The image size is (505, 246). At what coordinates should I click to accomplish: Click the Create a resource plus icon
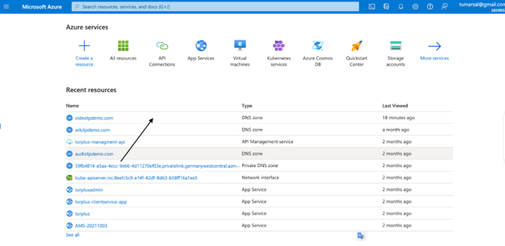click(x=84, y=46)
